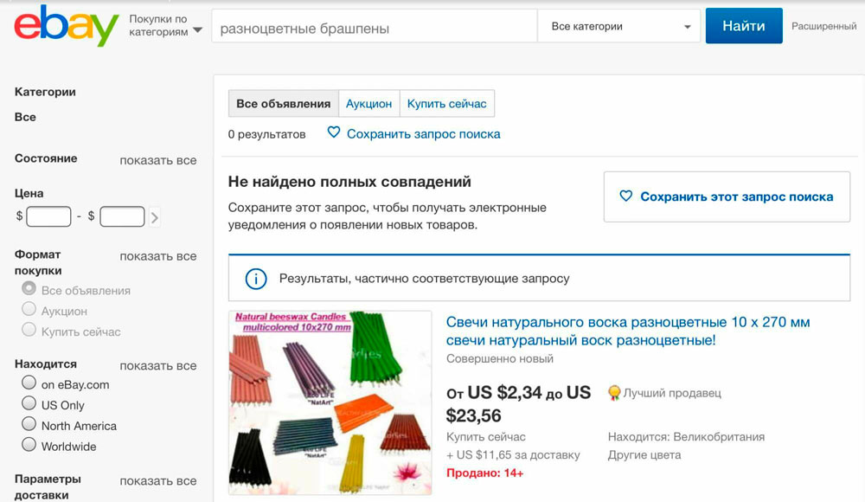This screenshot has width=865, height=502.
Task: Choose the Worldwide location radio button
Action: point(29,446)
